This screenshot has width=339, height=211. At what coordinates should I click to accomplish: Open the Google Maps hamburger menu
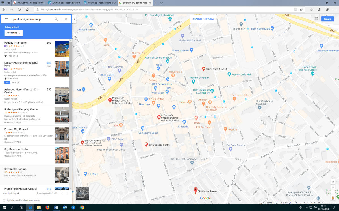[6, 19]
